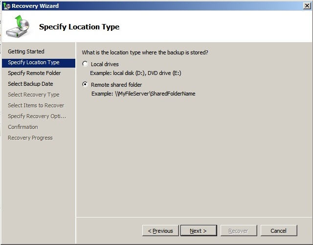This screenshot has height=245, width=313.
Task: Click the \\MyFileServer\SharedFolderName example text
Action: point(143,94)
